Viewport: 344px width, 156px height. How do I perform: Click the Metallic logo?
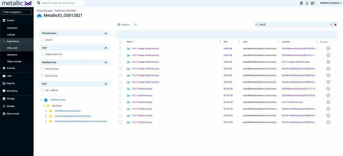17,3
